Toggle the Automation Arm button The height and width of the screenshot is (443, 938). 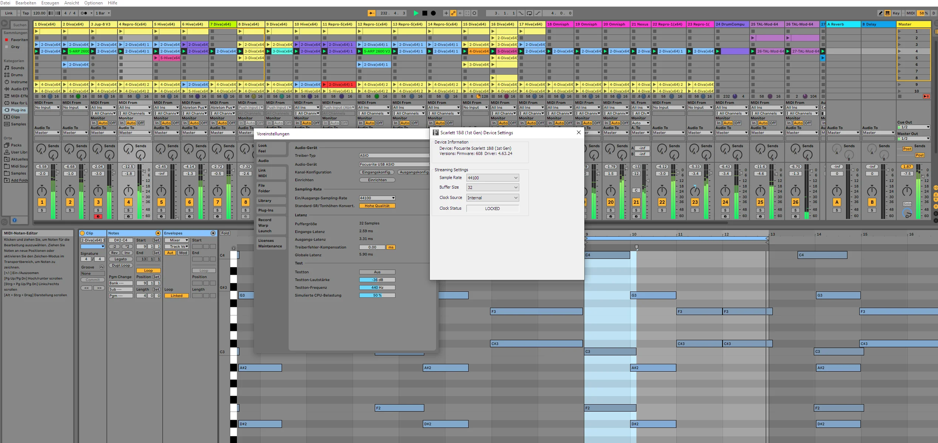coord(453,13)
